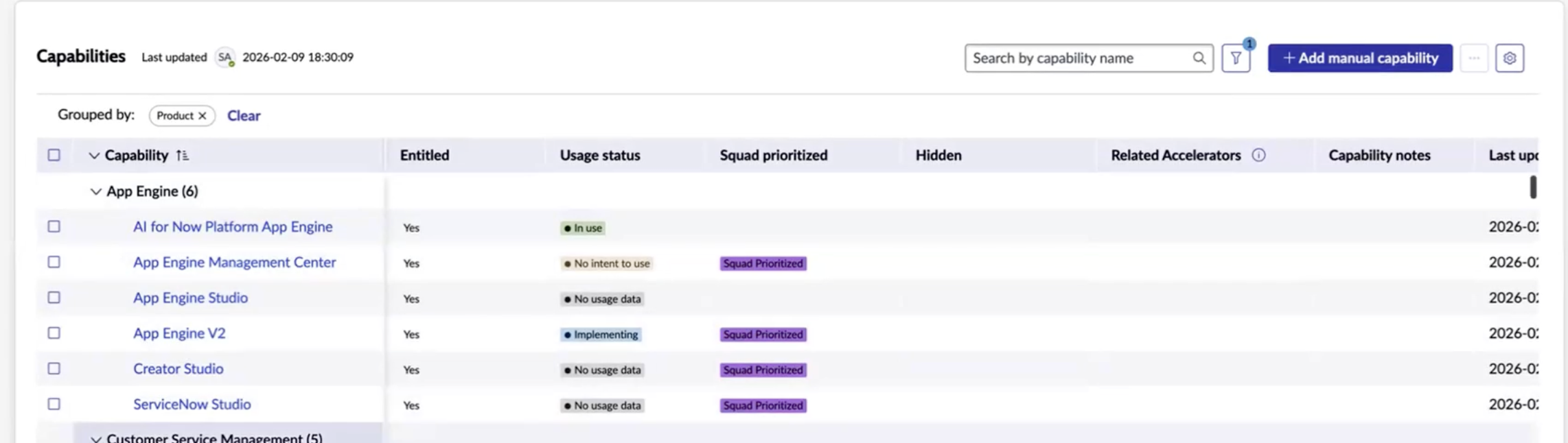Toggle Capability column sort icon
Viewport: 1568px width, 443px height.
coord(182,156)
